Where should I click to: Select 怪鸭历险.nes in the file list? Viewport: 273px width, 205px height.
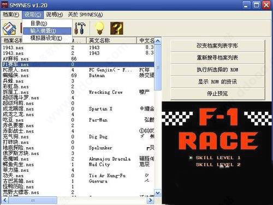[x=18, y=187]
